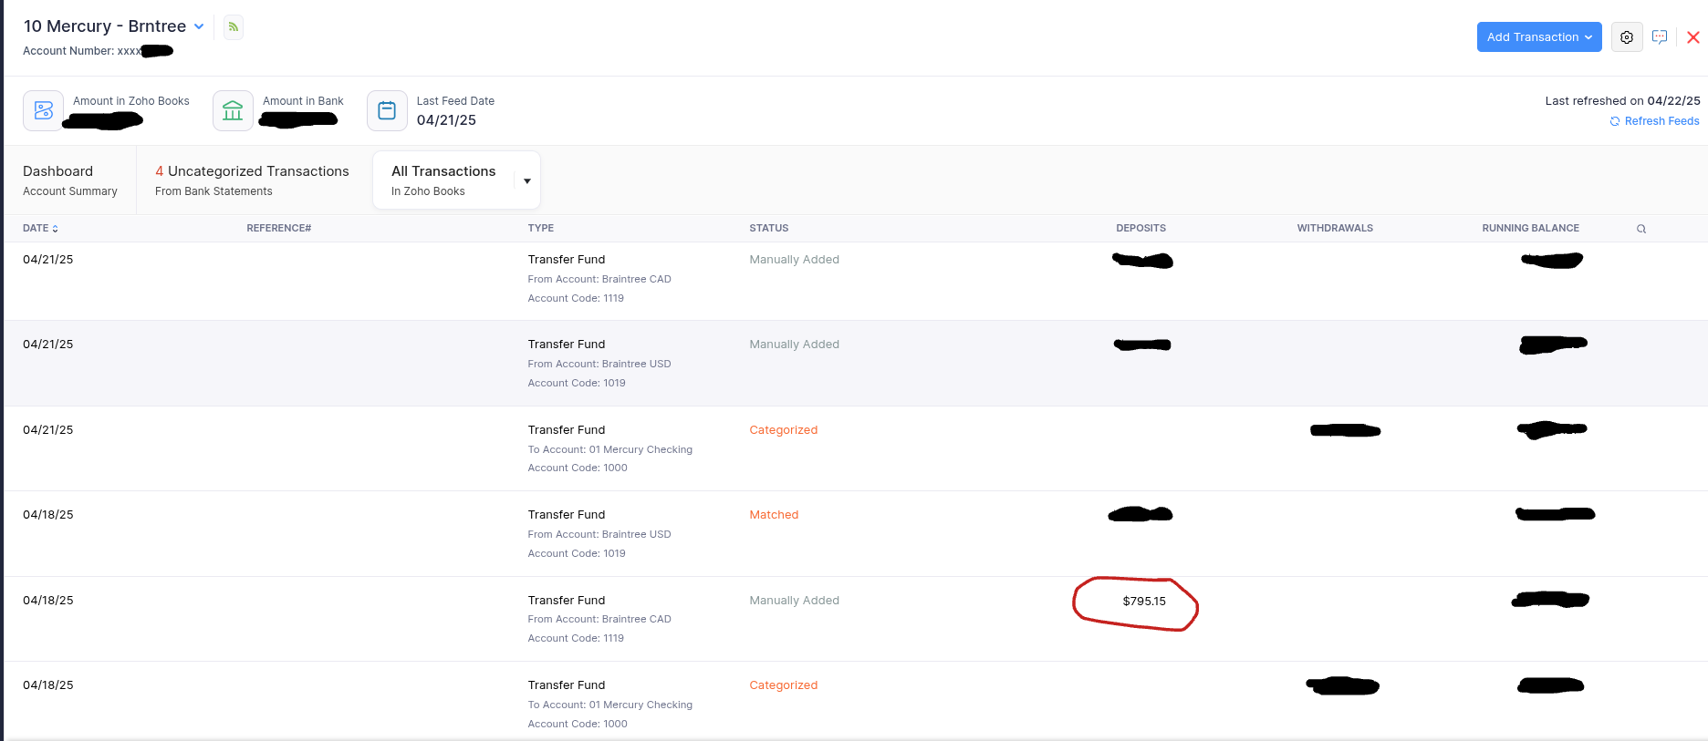This screenshot has height=741, width=1708.
Task: Open 04/18/25 transfer from Braintree CAD
Action: [855, 619]
